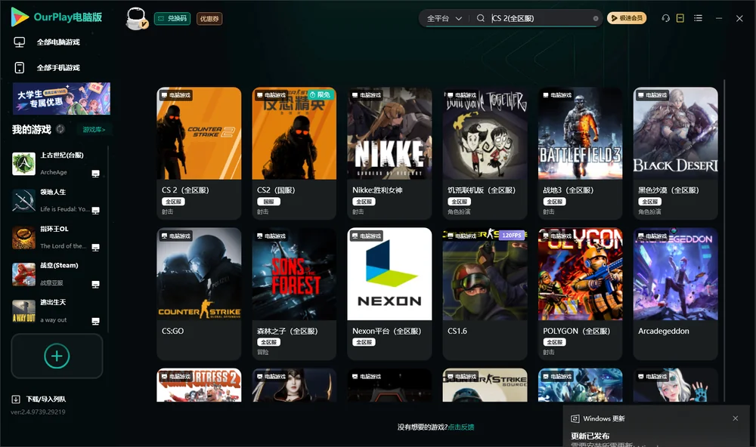The height and width of the screenshot is (447, 756).
Task: Click the 点击反馈 feedback link
Action: pyautogui.click(x=461, y=427)
